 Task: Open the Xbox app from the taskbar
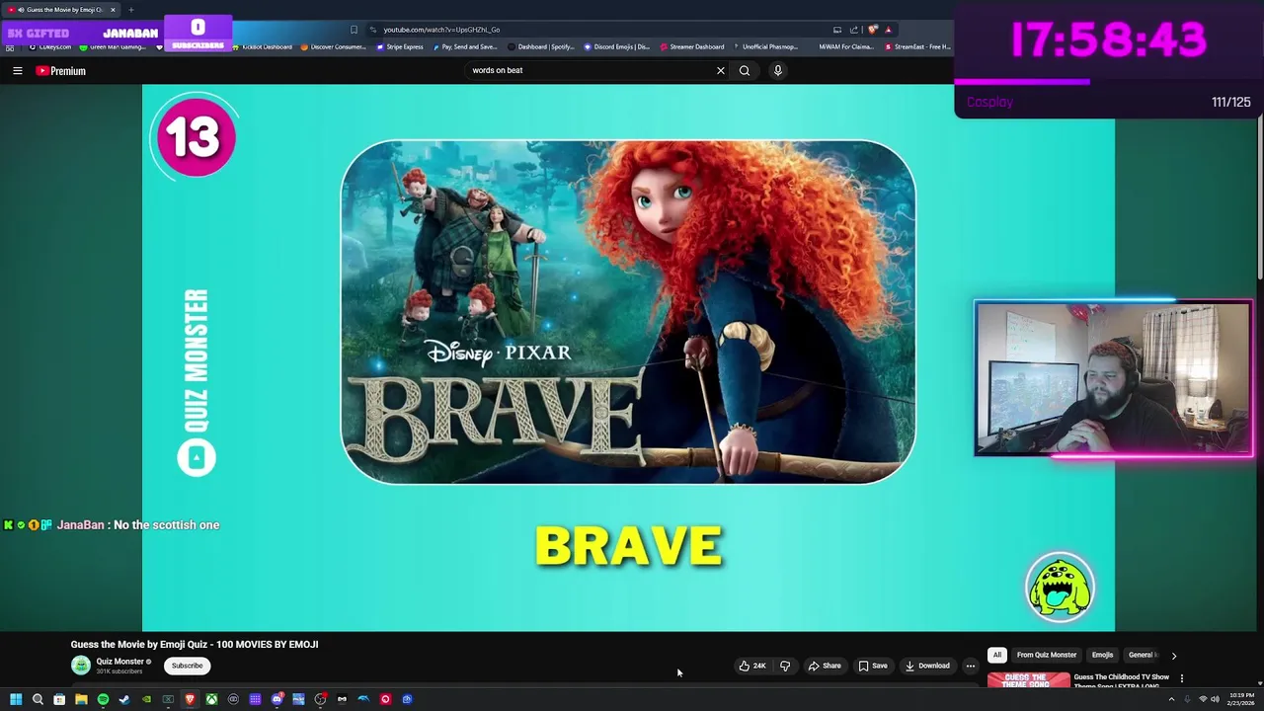coord(211,699)
